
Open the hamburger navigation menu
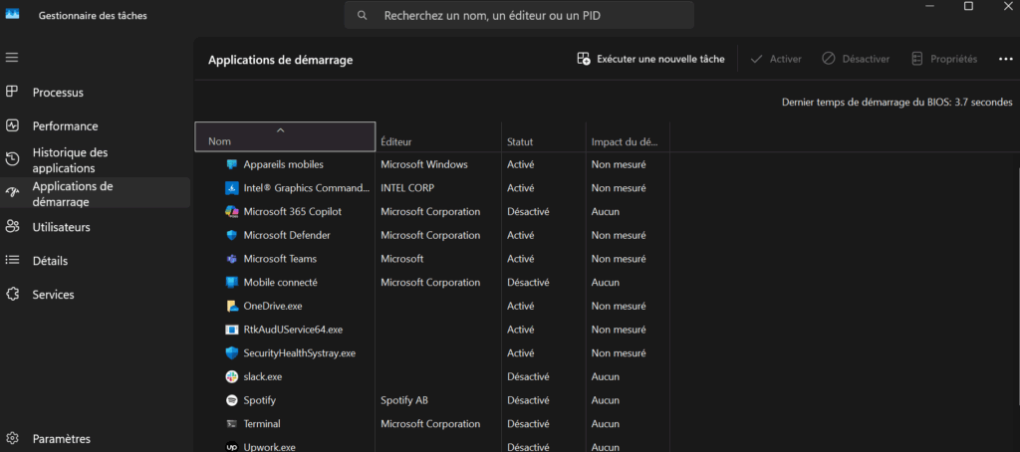12,57
